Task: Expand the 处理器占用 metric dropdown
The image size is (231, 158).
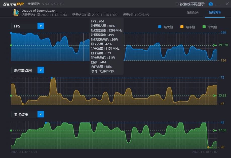Action: click(41, 70)
